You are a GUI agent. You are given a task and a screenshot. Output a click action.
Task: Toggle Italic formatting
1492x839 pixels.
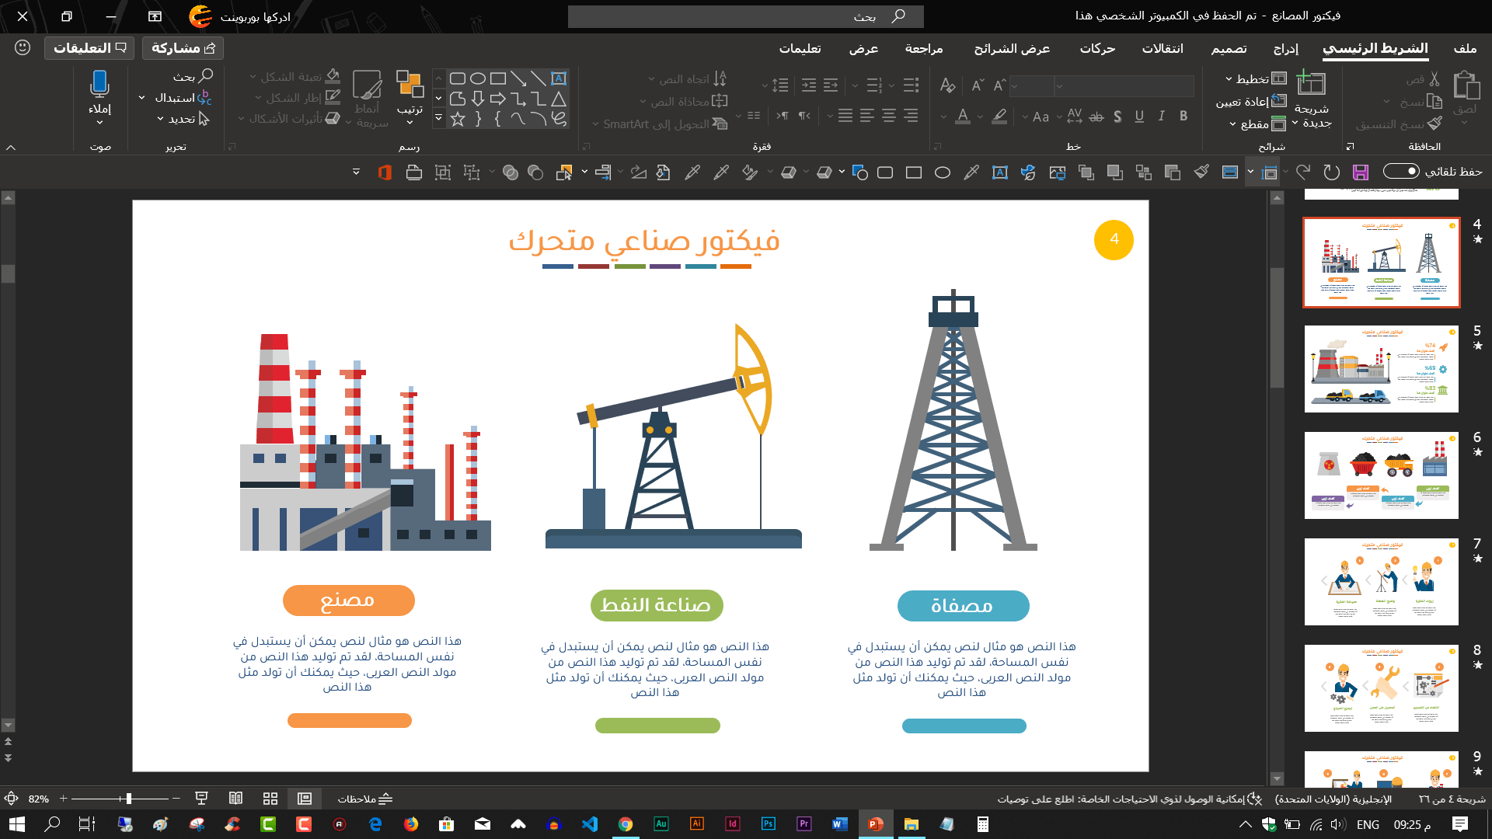coord(1162,117)
